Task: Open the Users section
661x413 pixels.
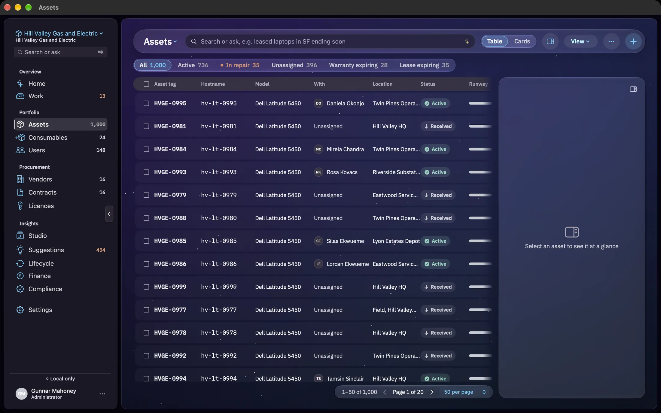Action: (x=60, y=150)
